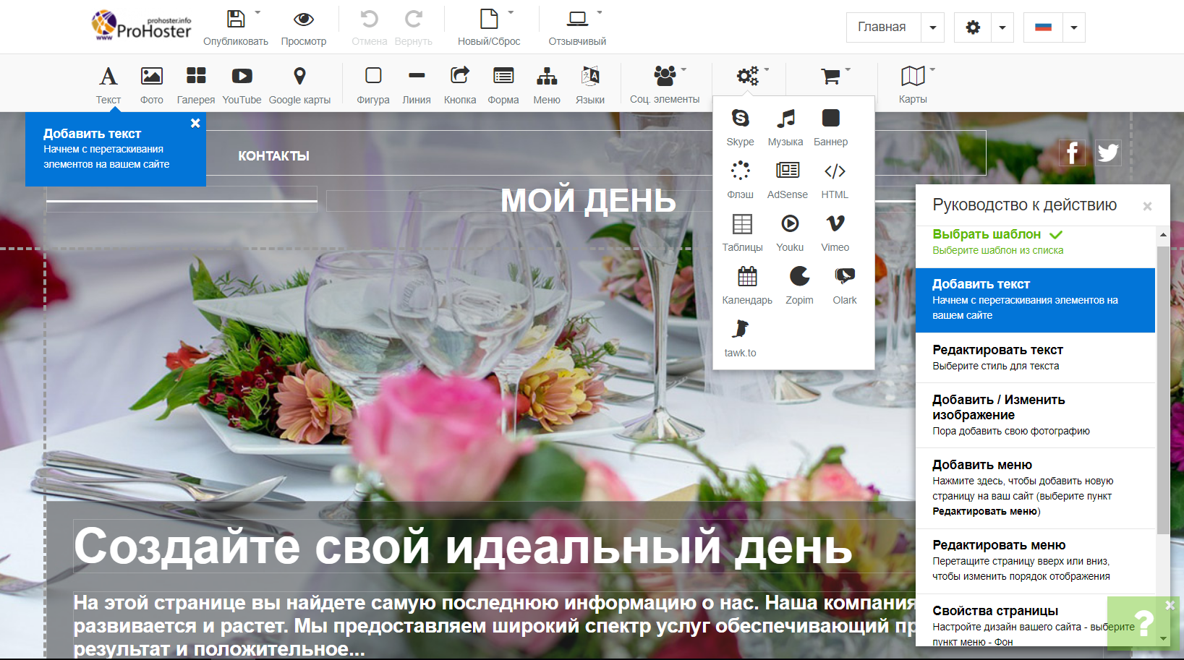Viewport: 1184px width, 660px height.
Task: Open the Contacts menu item on page
Action: click(x=273, y=156)
